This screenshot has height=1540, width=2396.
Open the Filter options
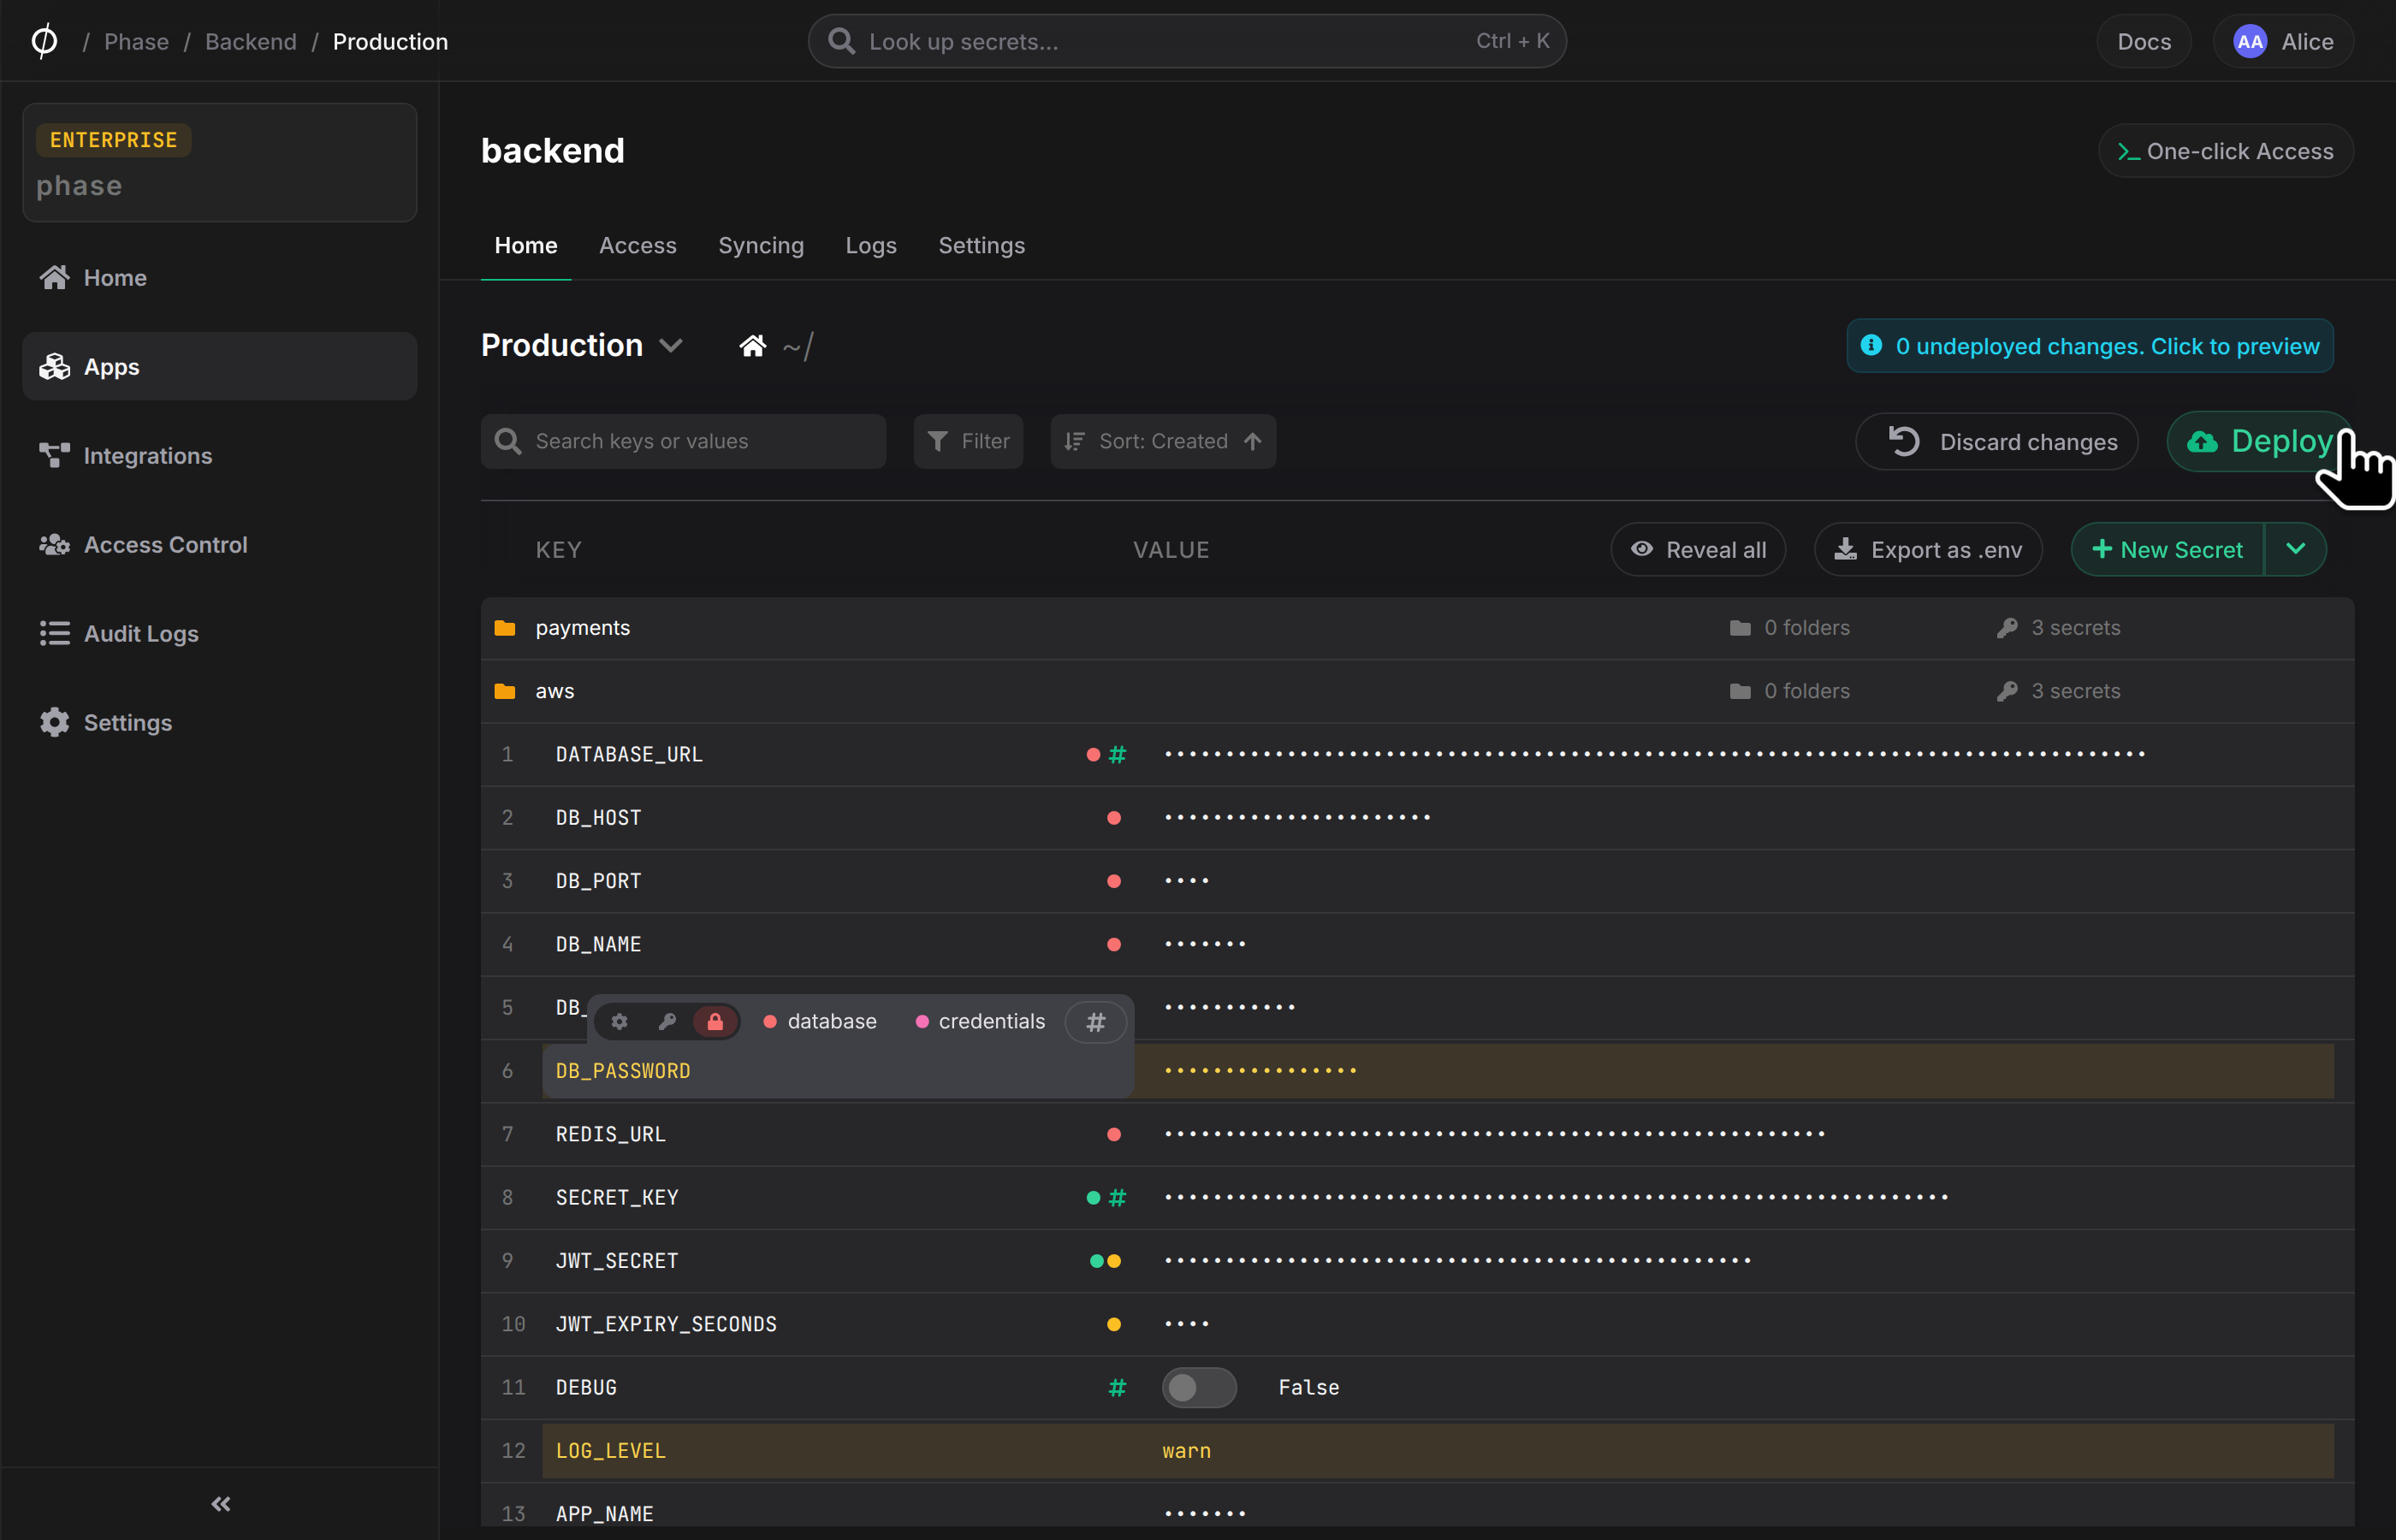tap(968, 442)
